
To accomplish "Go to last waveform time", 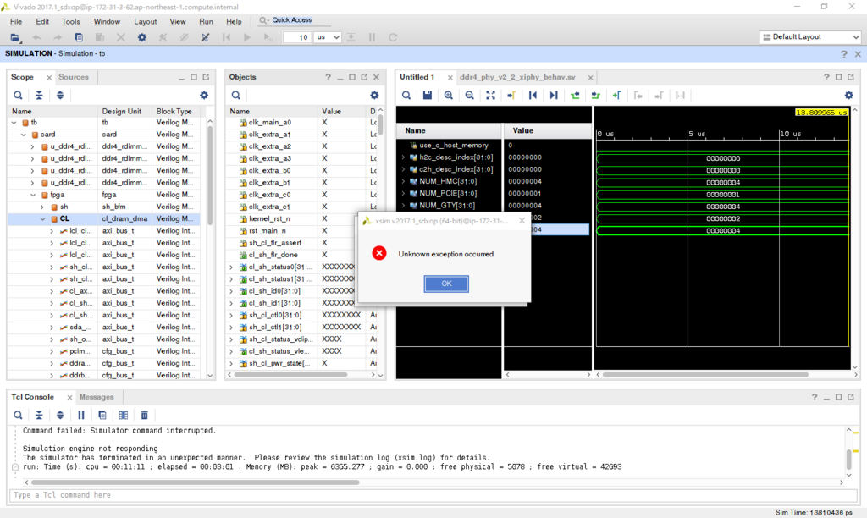I will coord(554,95).
